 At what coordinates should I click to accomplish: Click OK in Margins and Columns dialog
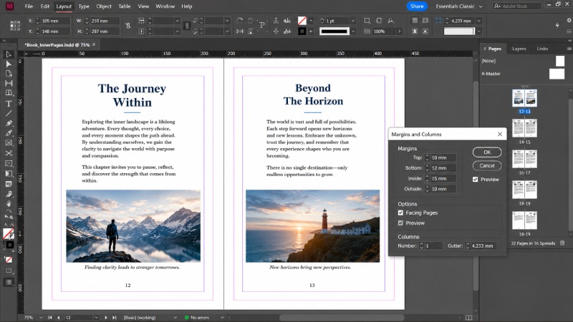(x=487, y=152)
